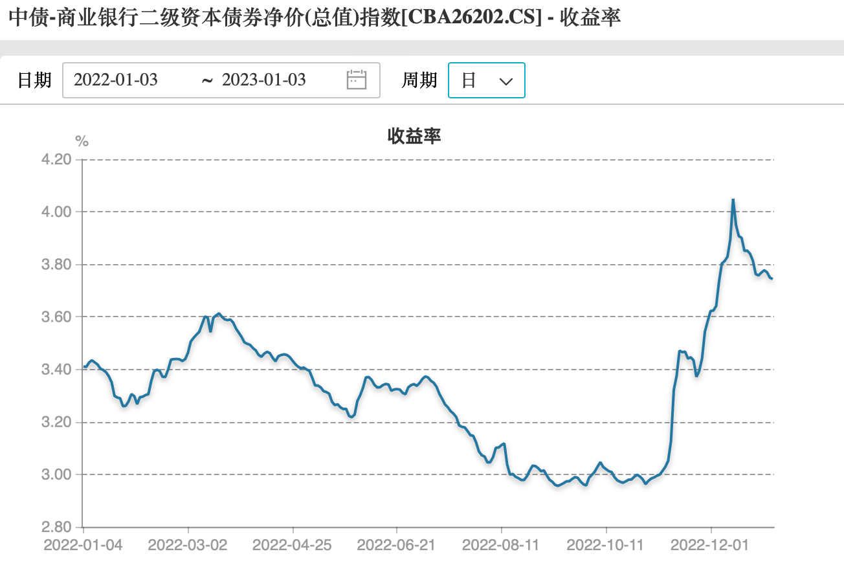The image size is (844, 567).
Task: Click the x-axis date 2022-04-25
Action: point(293,545)
